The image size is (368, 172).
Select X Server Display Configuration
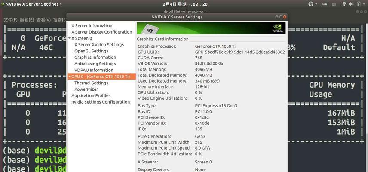101,32
